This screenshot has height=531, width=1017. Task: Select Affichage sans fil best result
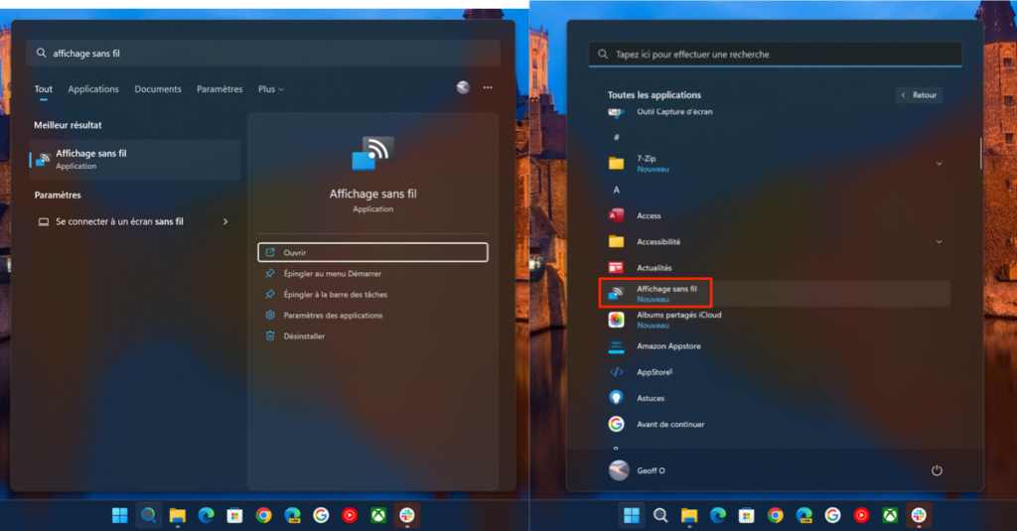pyautogui.click(x=135, y=159)
